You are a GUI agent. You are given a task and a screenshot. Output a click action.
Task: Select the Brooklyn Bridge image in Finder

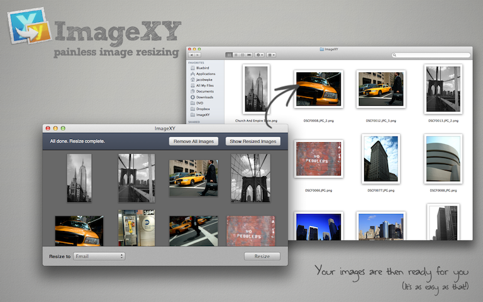pyautogui.click(x=443, y=89)
